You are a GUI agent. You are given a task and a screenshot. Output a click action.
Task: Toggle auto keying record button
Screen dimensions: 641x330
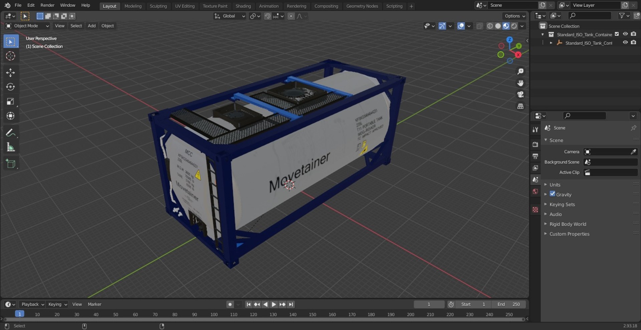coord(230,304)
